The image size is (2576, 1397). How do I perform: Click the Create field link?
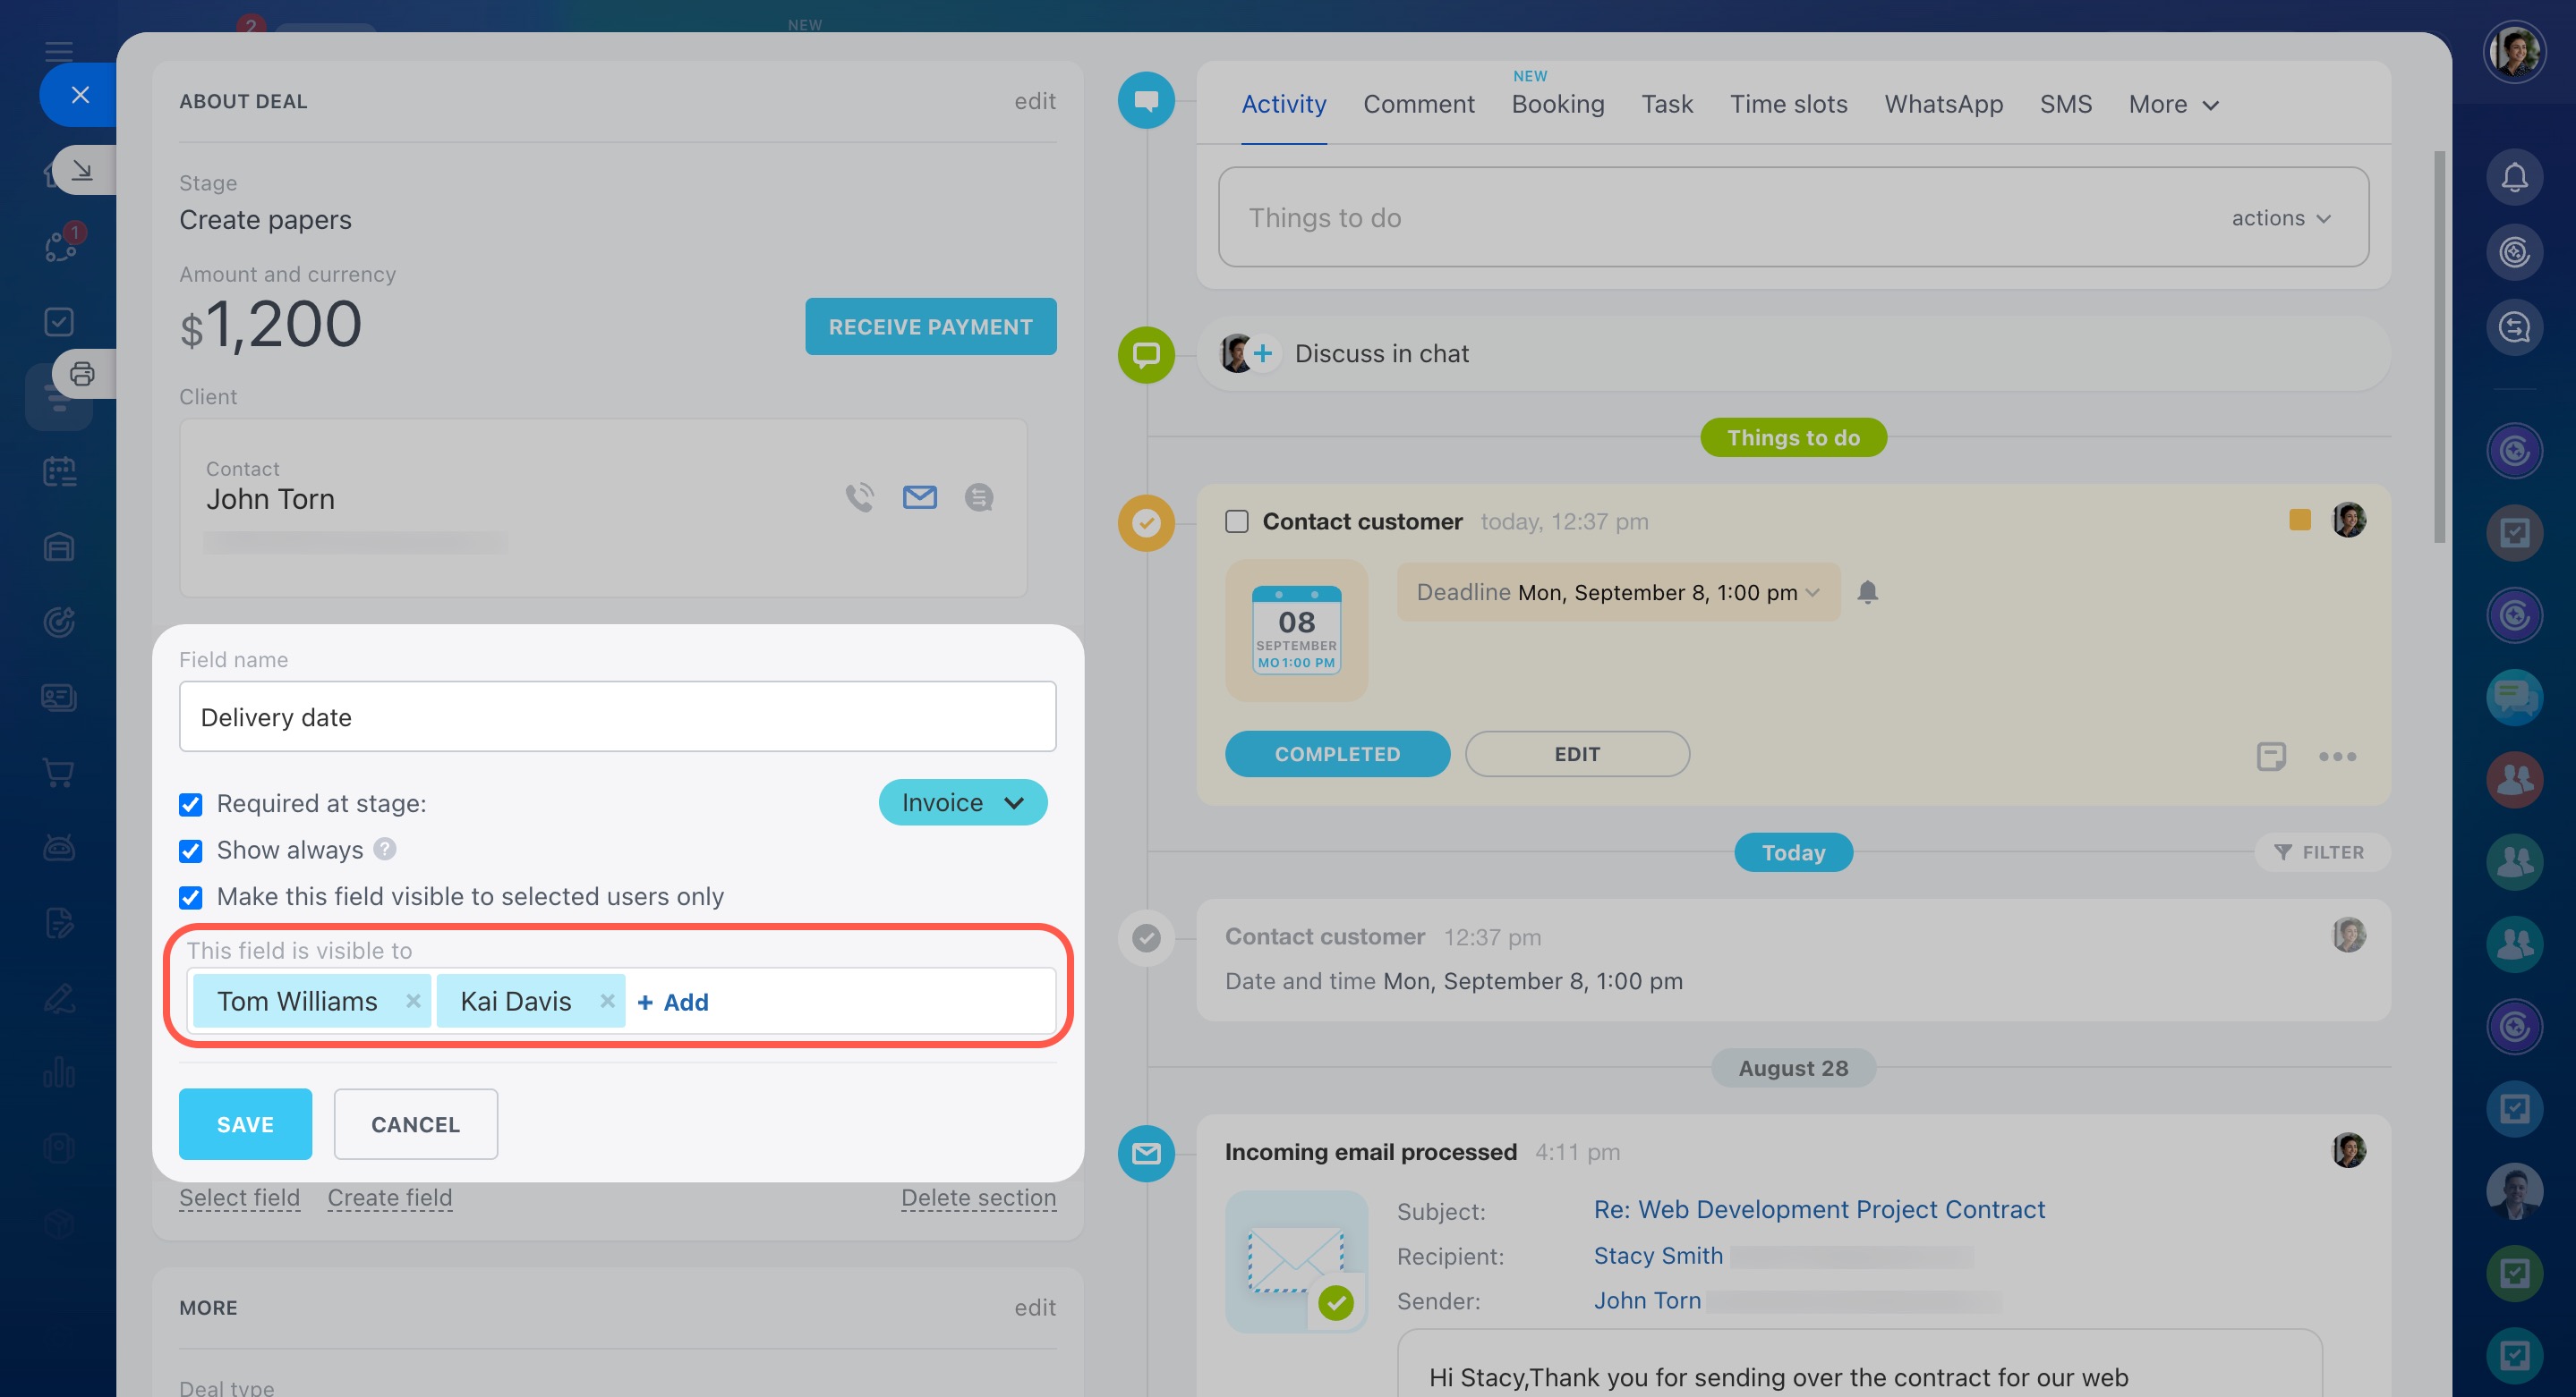[x=389, y=1198]
